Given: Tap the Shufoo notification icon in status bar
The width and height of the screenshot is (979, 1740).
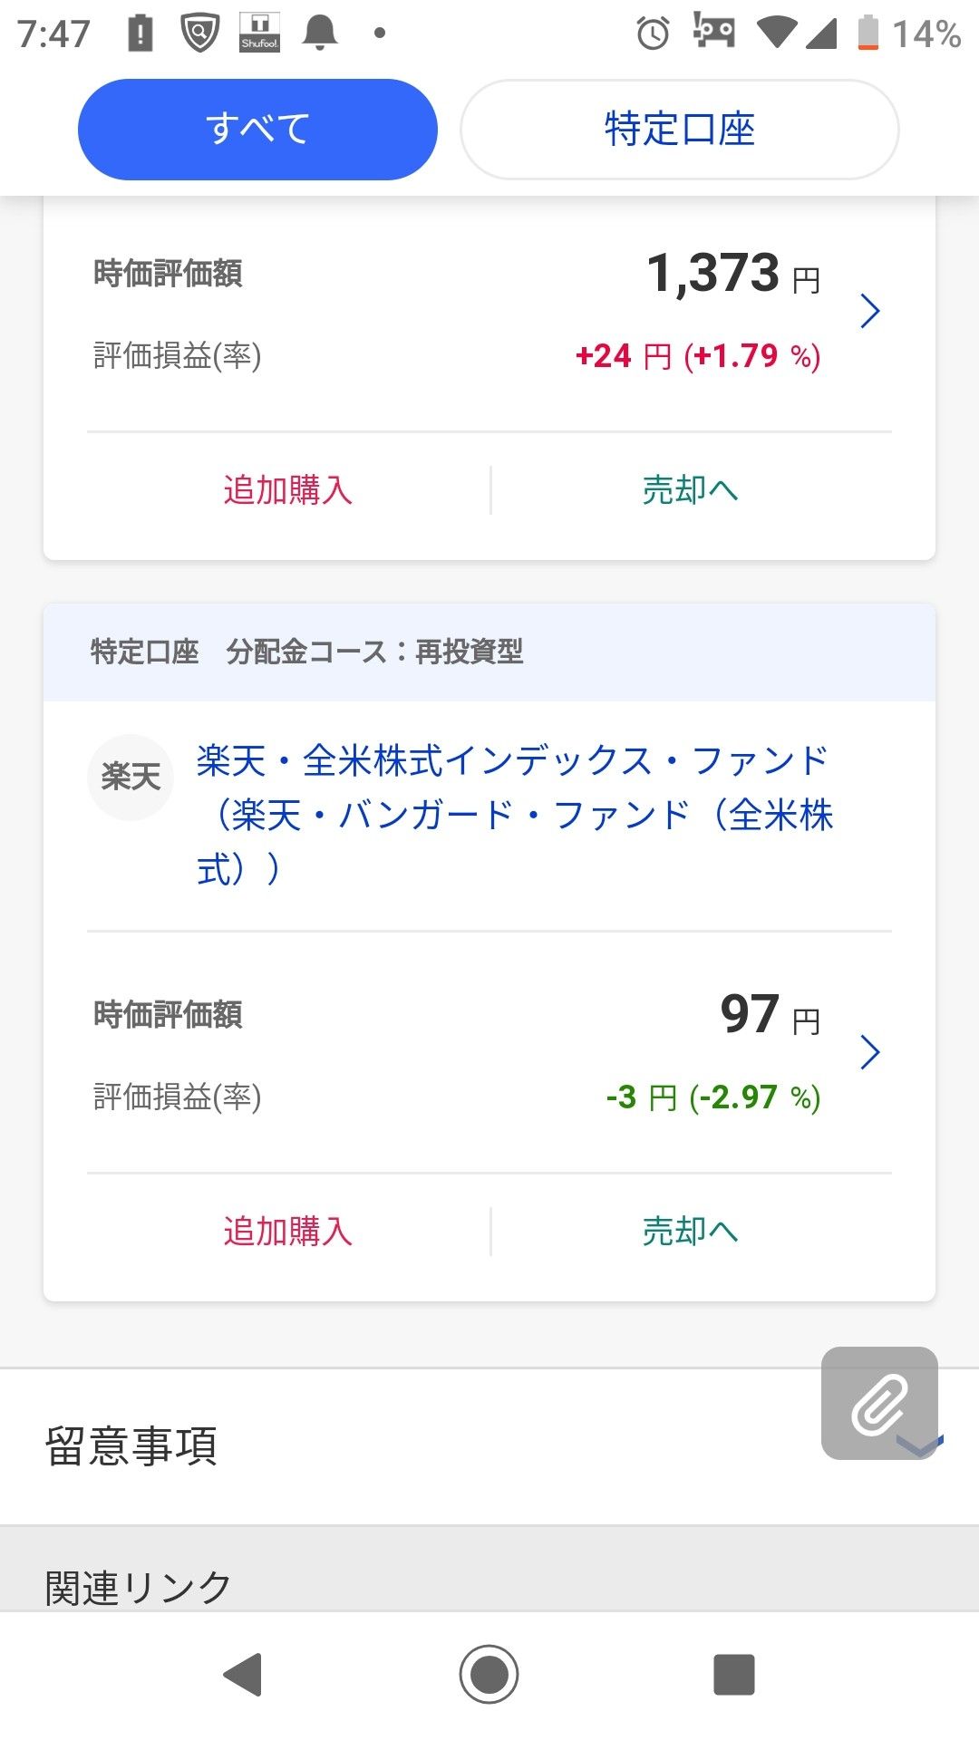Looking at the screenshot, I should pyautogui.click(x=259, y=33).
